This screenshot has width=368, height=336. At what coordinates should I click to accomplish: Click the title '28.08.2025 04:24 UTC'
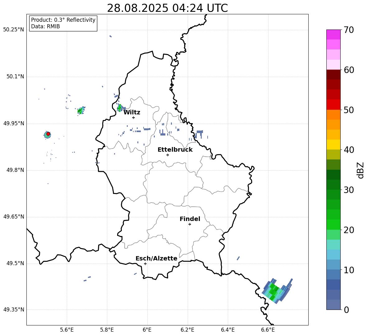(x=167, y=8)
